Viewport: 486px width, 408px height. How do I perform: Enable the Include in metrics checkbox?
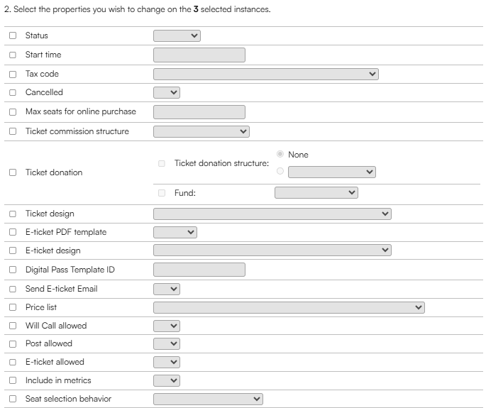pos(13,380)
